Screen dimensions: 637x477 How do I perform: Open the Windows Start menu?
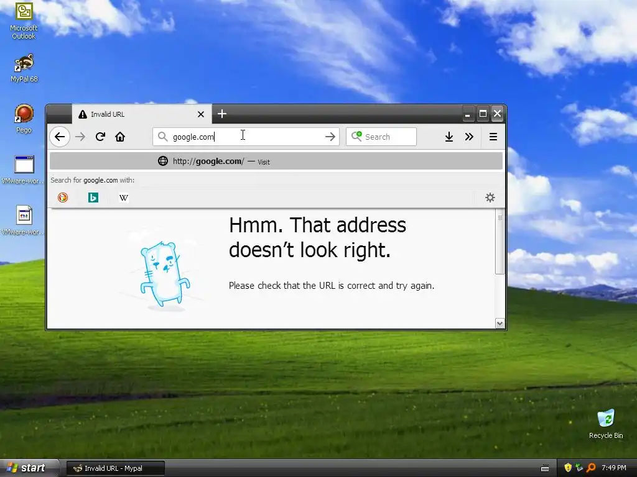[x=29, y=468]
